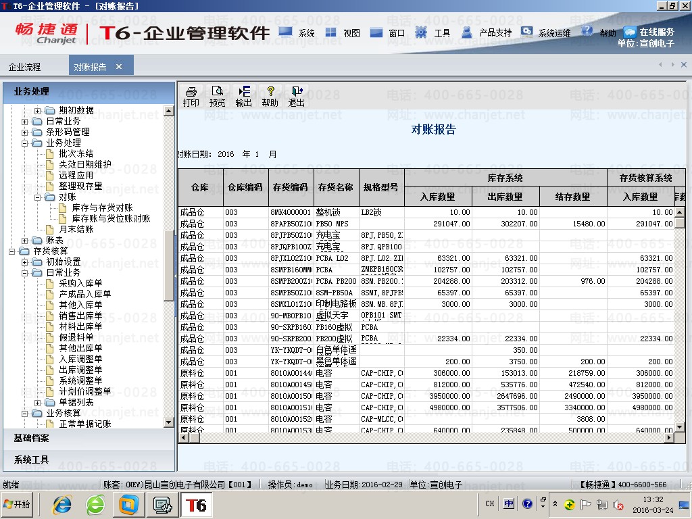Open the 基础档案 panel section

coord(32,438)
